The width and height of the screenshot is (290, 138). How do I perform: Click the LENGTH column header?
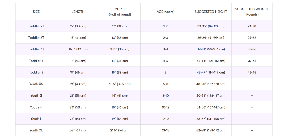78,12
